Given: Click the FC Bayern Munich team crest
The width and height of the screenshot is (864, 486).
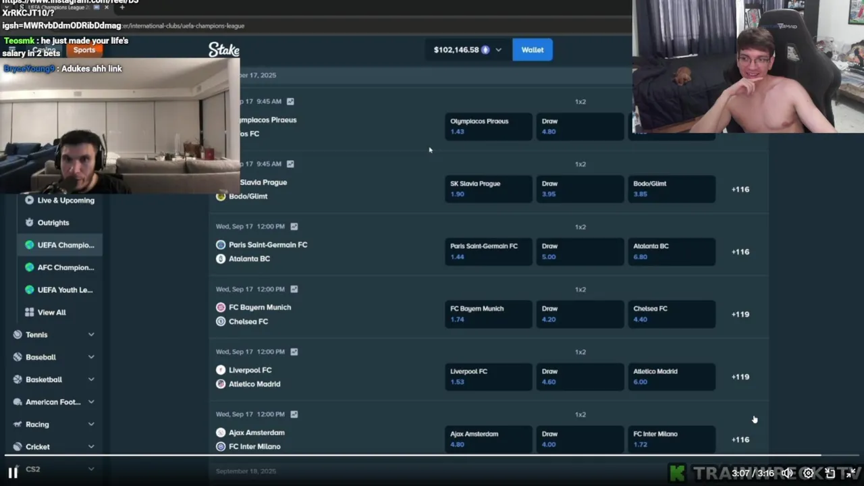Looking at the screenshot, I should 221,307.
